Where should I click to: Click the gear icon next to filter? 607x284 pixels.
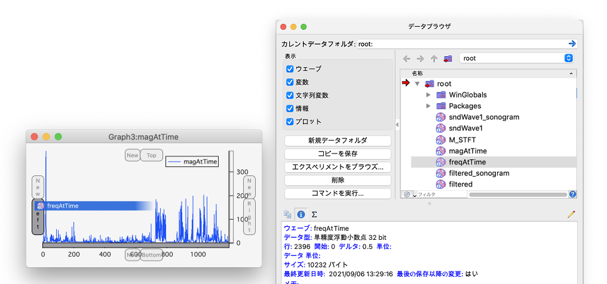coord(407,195)
